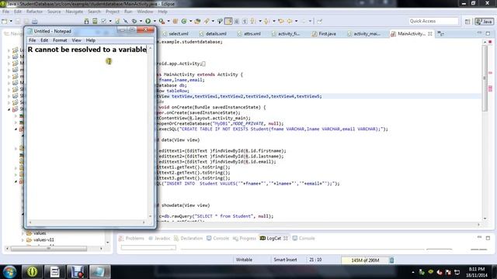Click Notepad text 'R cannot be resolved to a variable'
Image resolution: width=497 pixels, height=279 pixels.
pyautogui.click(x=87, y=50)
